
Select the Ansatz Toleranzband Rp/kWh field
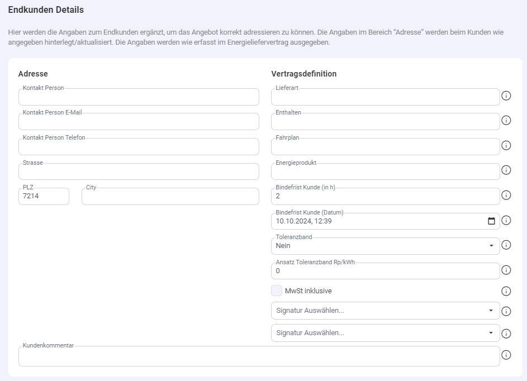[385, 271]
